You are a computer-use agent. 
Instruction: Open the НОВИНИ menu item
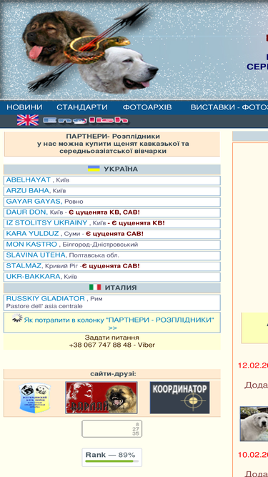coord(24,107)
